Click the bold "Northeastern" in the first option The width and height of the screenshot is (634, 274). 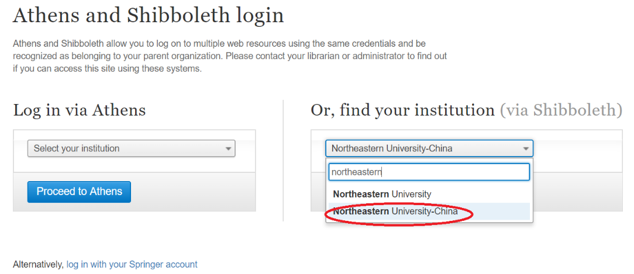361,194
